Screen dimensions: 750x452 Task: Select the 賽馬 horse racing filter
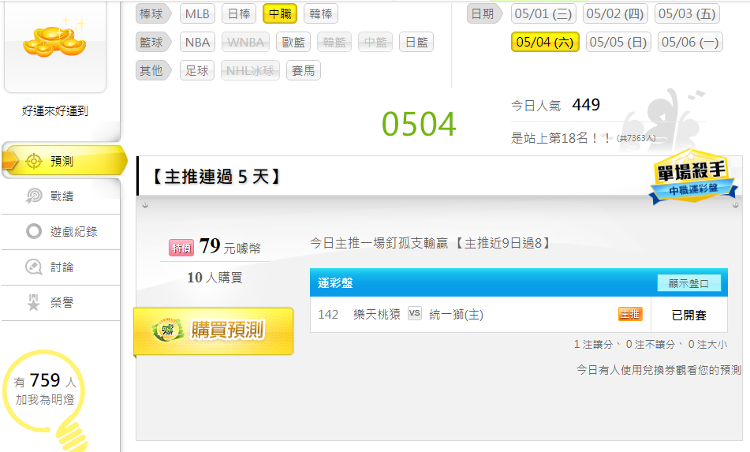point(304,71)
